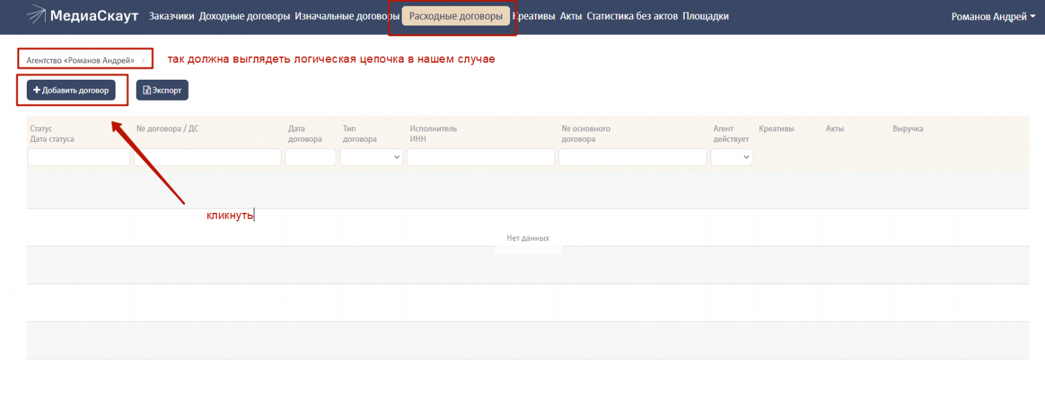
Task: Focus the Дата договора filter field
Action: coord(310,157)
